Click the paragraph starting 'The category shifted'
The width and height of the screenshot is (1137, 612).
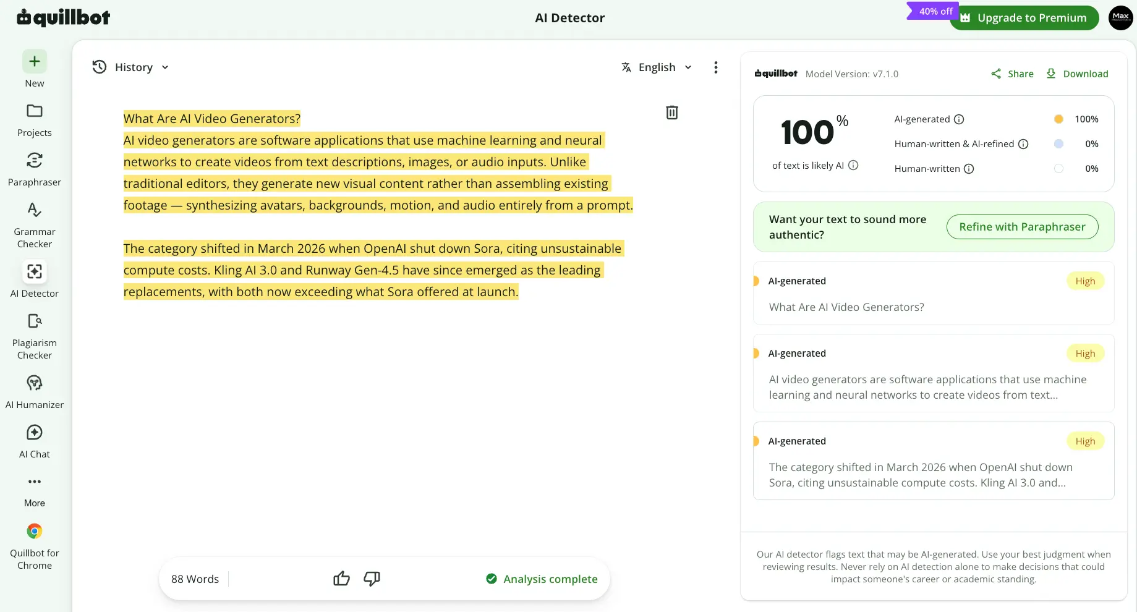373,270
